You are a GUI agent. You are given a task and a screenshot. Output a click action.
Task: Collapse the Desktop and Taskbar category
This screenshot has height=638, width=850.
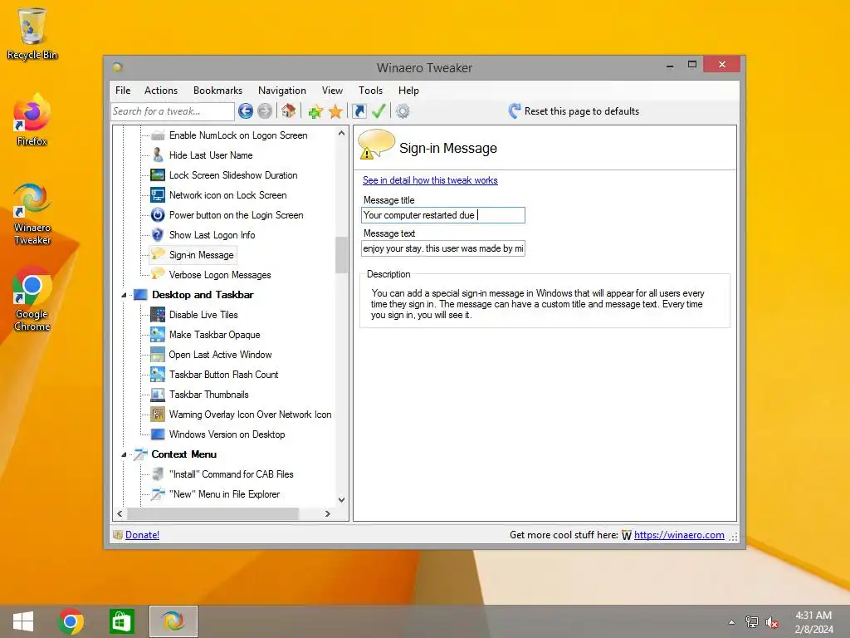point(124,295)
